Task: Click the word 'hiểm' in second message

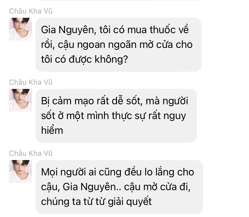Action: [x=52, y=131]
